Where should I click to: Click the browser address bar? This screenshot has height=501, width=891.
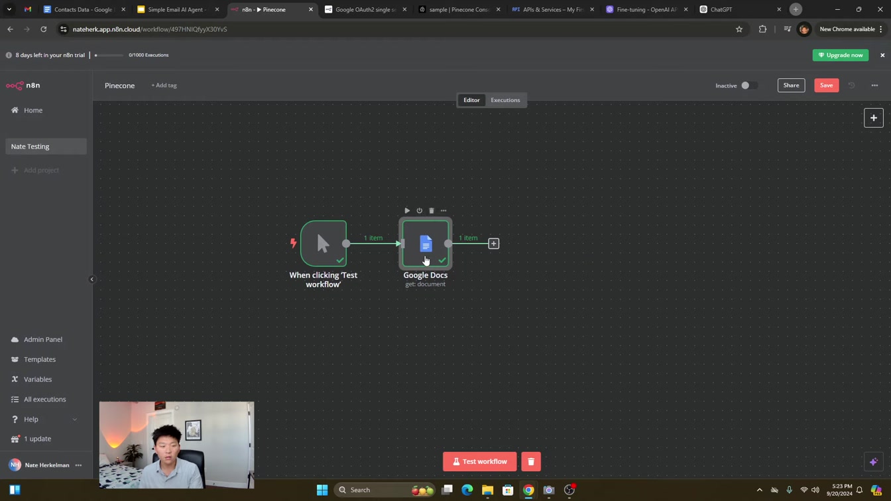pos(398,29)
